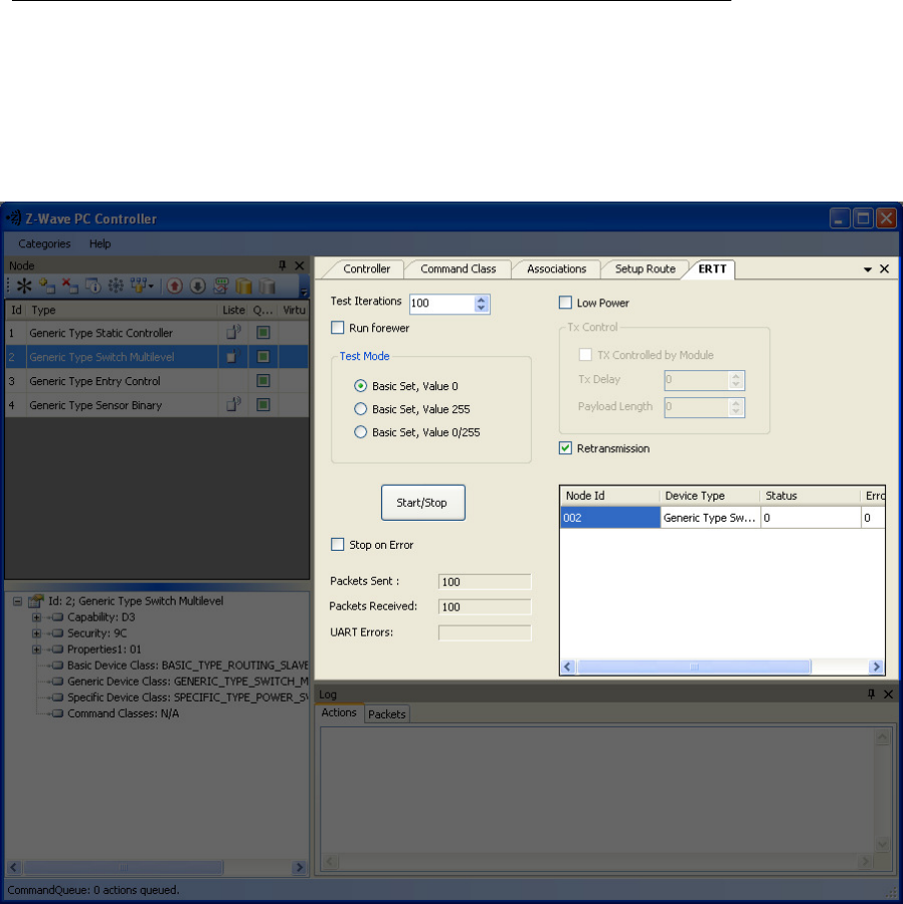Image resolution: width=903 pixels, height=904 pixels.
Task: Enable the Low Power checkbox
Action: (566, 302)
